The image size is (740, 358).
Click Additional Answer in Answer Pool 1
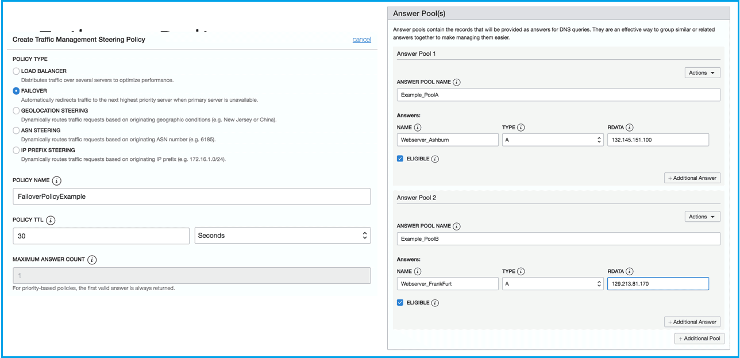(692, 178)
